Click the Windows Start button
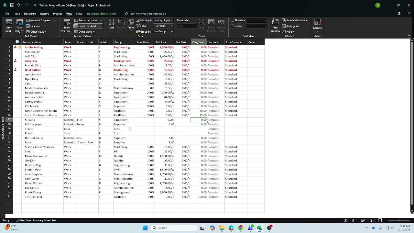Image resolution: width=414 pixels, height=233 pixels. tap(145, 228)
